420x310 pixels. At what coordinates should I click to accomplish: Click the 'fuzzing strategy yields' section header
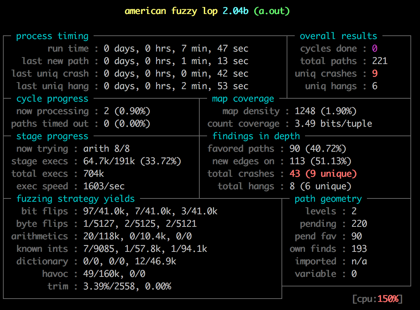pyautogui.click(x=76, y=199)
